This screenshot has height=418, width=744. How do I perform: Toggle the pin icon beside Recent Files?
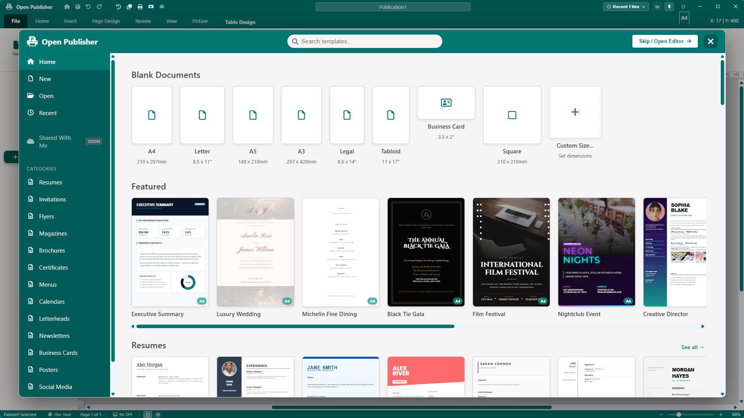pyautogui.click(x=669, y=7)
